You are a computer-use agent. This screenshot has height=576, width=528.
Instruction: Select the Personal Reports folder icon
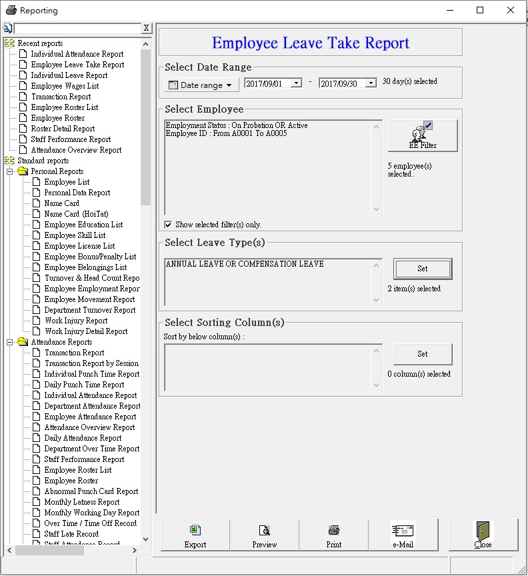point(23,171)
